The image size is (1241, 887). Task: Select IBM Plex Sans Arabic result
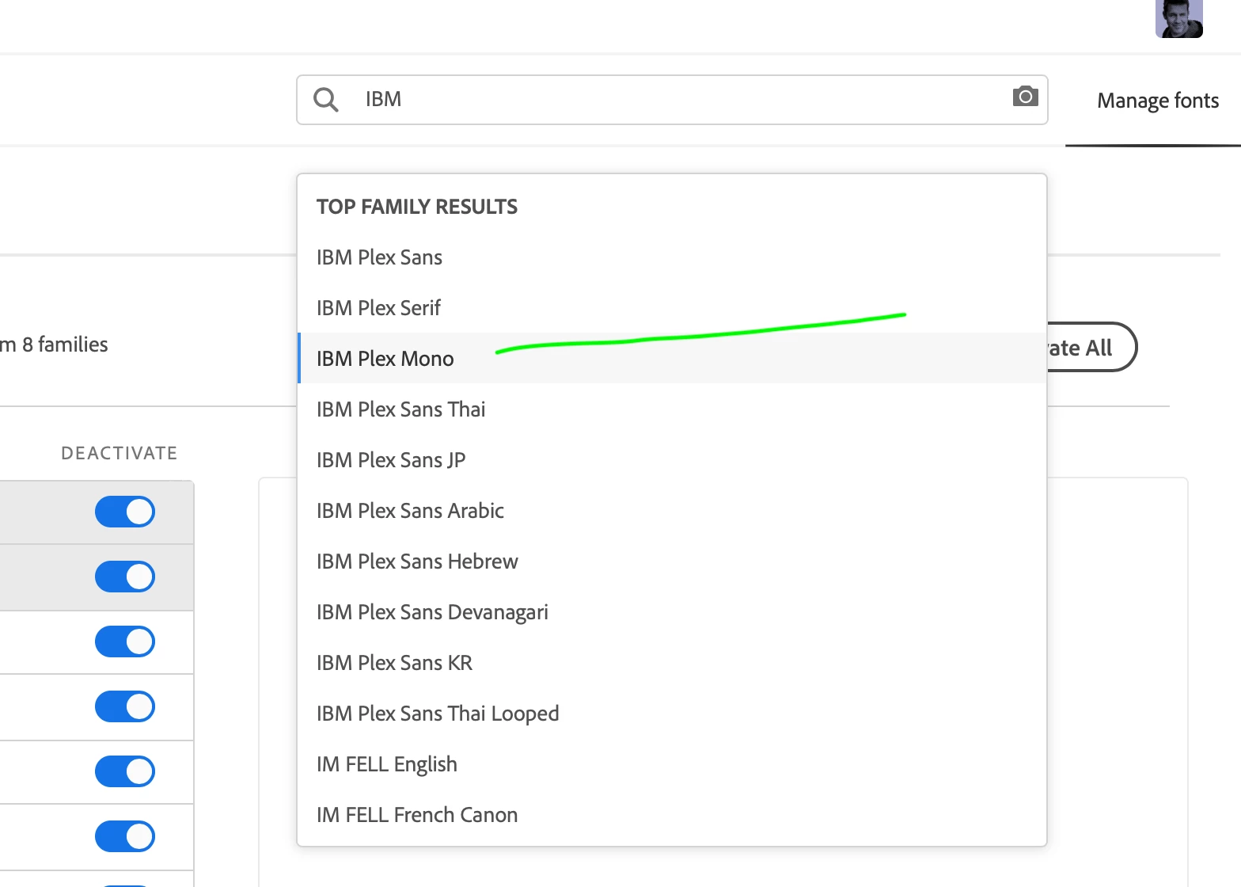[x=672, y=510]
